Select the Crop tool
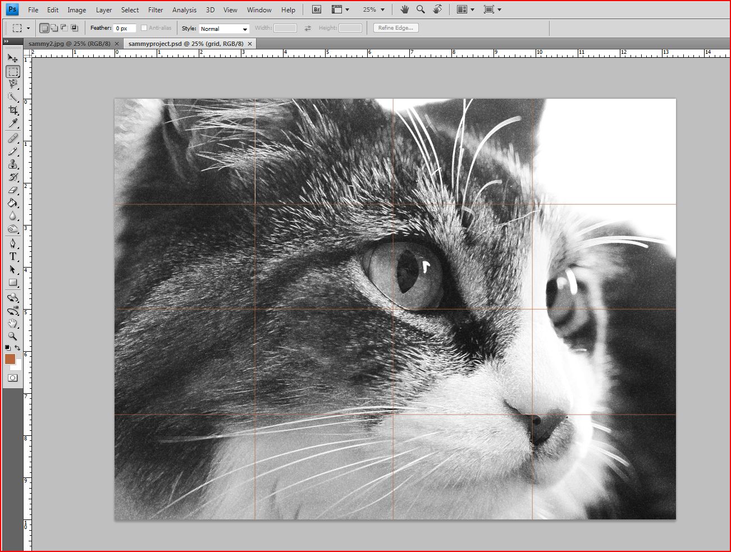This screenshot has height=552, width=731. (x=13, y=110)
